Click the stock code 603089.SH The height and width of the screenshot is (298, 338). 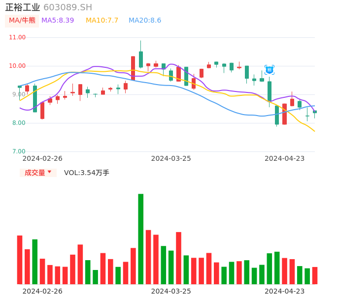(x=68, y=7)
